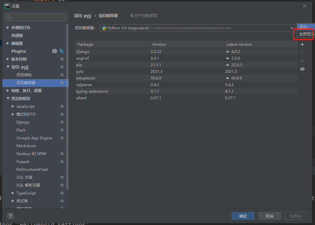
Task: Remove selected package using the minus icon
Action: (302, 53)
